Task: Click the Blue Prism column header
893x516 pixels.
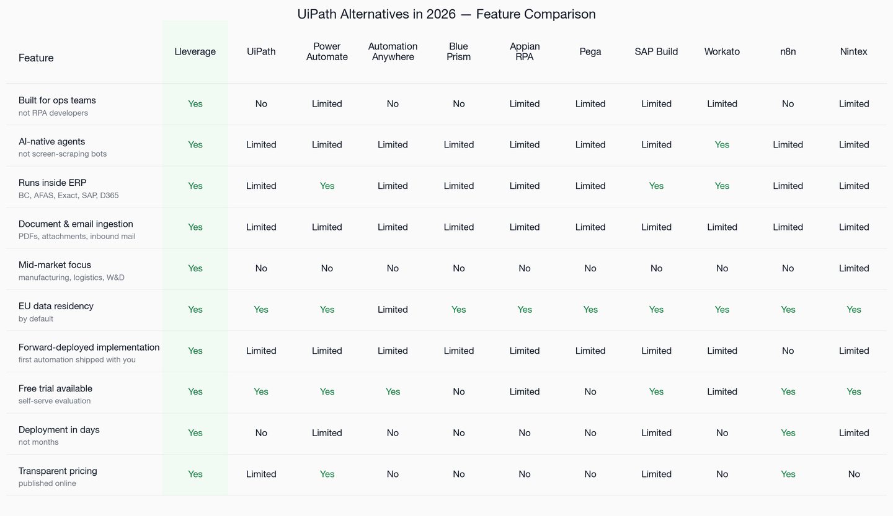Action: click(459, 51)
